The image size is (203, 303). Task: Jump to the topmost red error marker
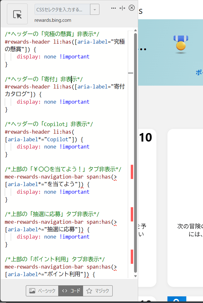click(x=132, y=172)
